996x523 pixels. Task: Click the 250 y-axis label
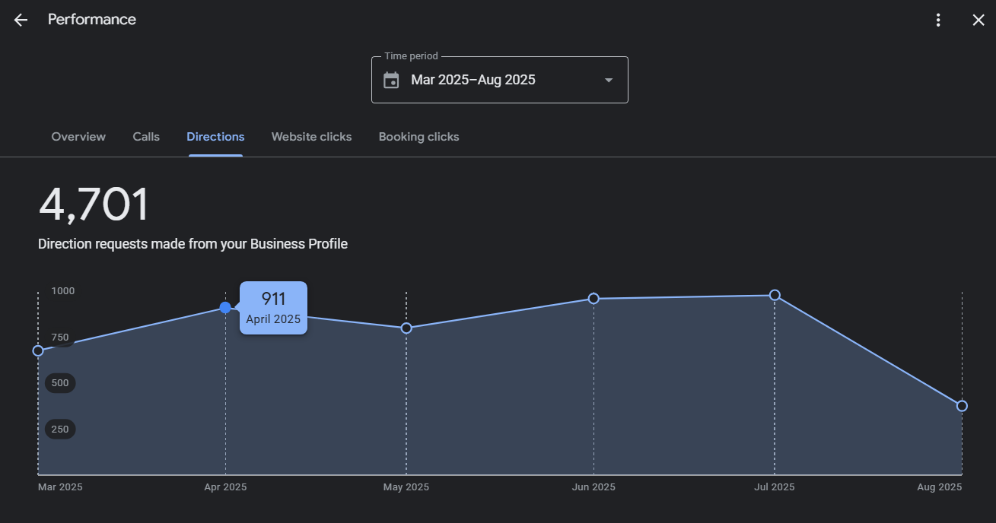click(60, 429)
